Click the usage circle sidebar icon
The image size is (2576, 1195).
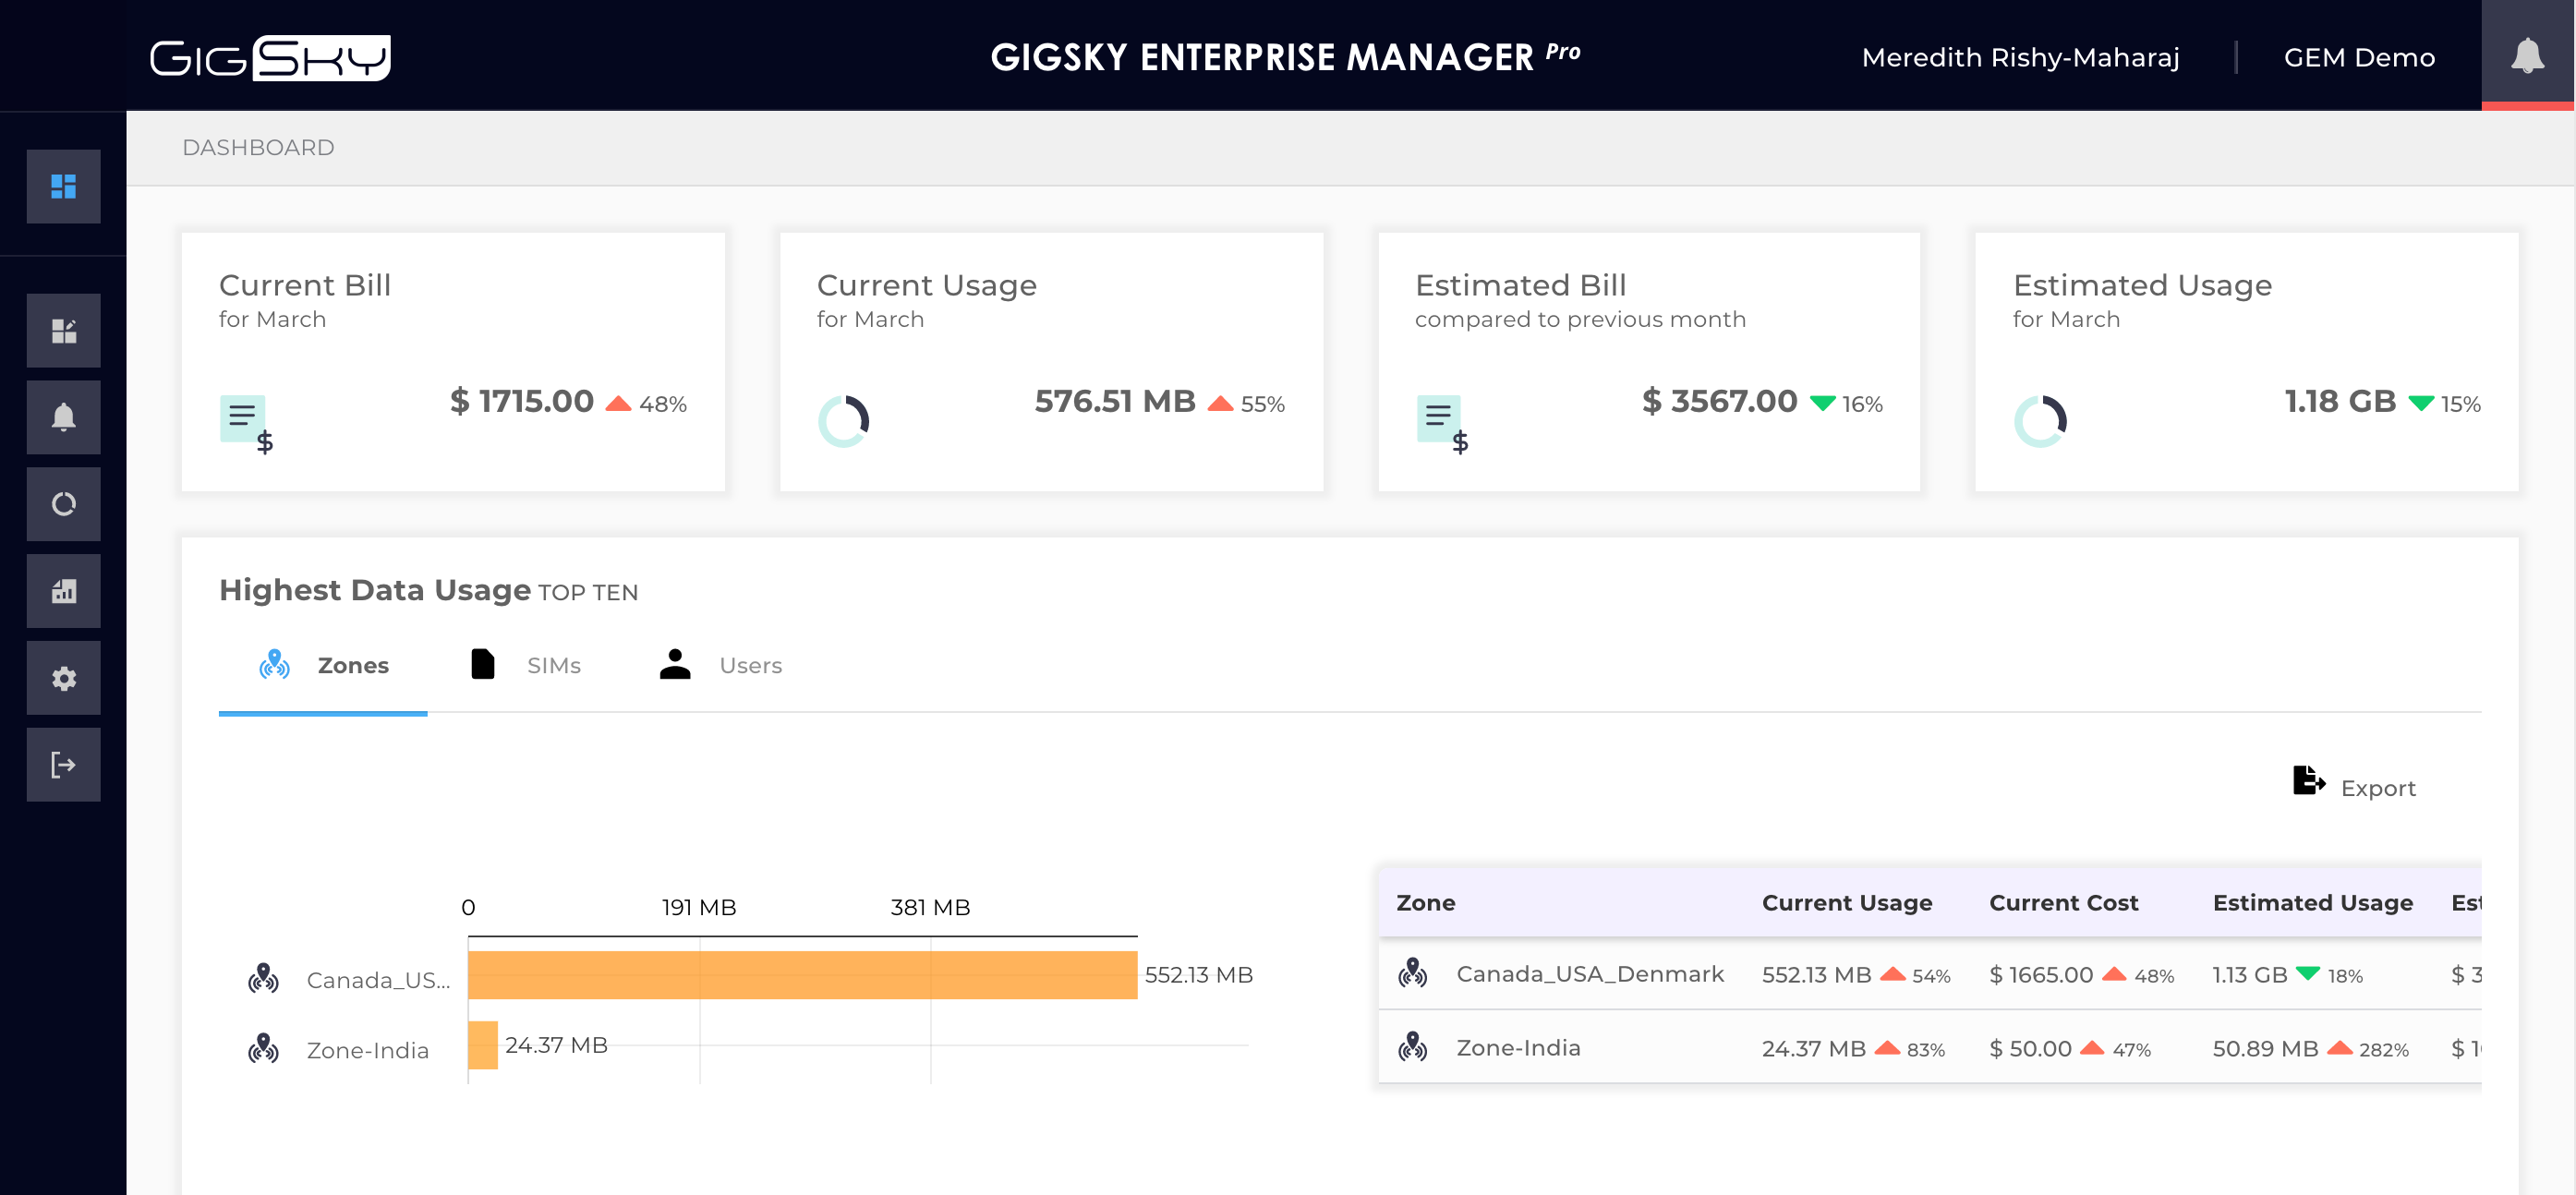click(x=63, y=504)
